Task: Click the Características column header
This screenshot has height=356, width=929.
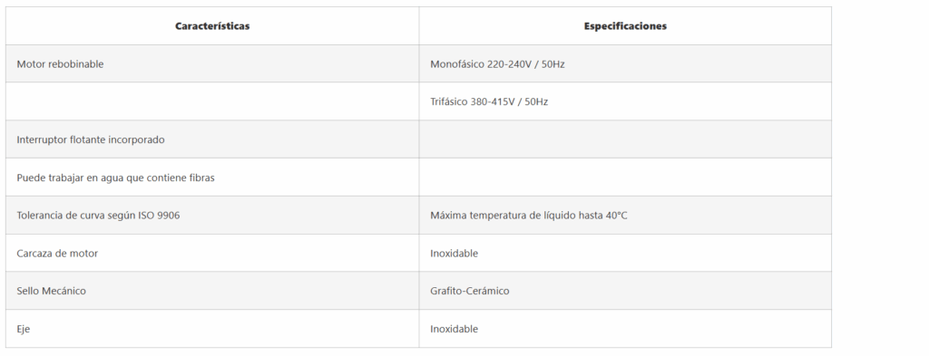Action: [212, 26]
